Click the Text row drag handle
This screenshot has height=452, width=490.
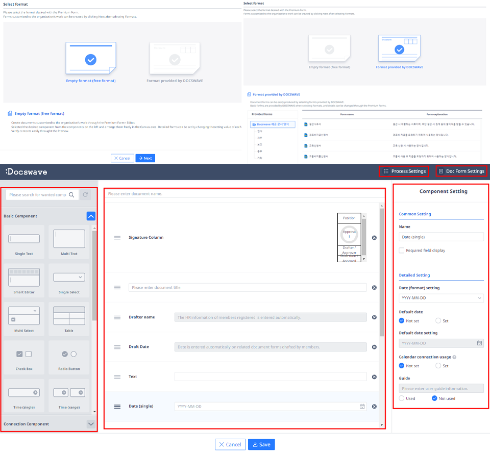click(x=117, y=376)
